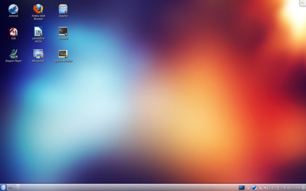The width and height of the screenshot is (306, 191).
Task: Launch the Konsole terminal icon
Action: [63, 33]
